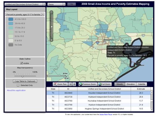Reset the map with Full Zoom
Viewport: 163px width, 118px height.
tap(105, 84)
